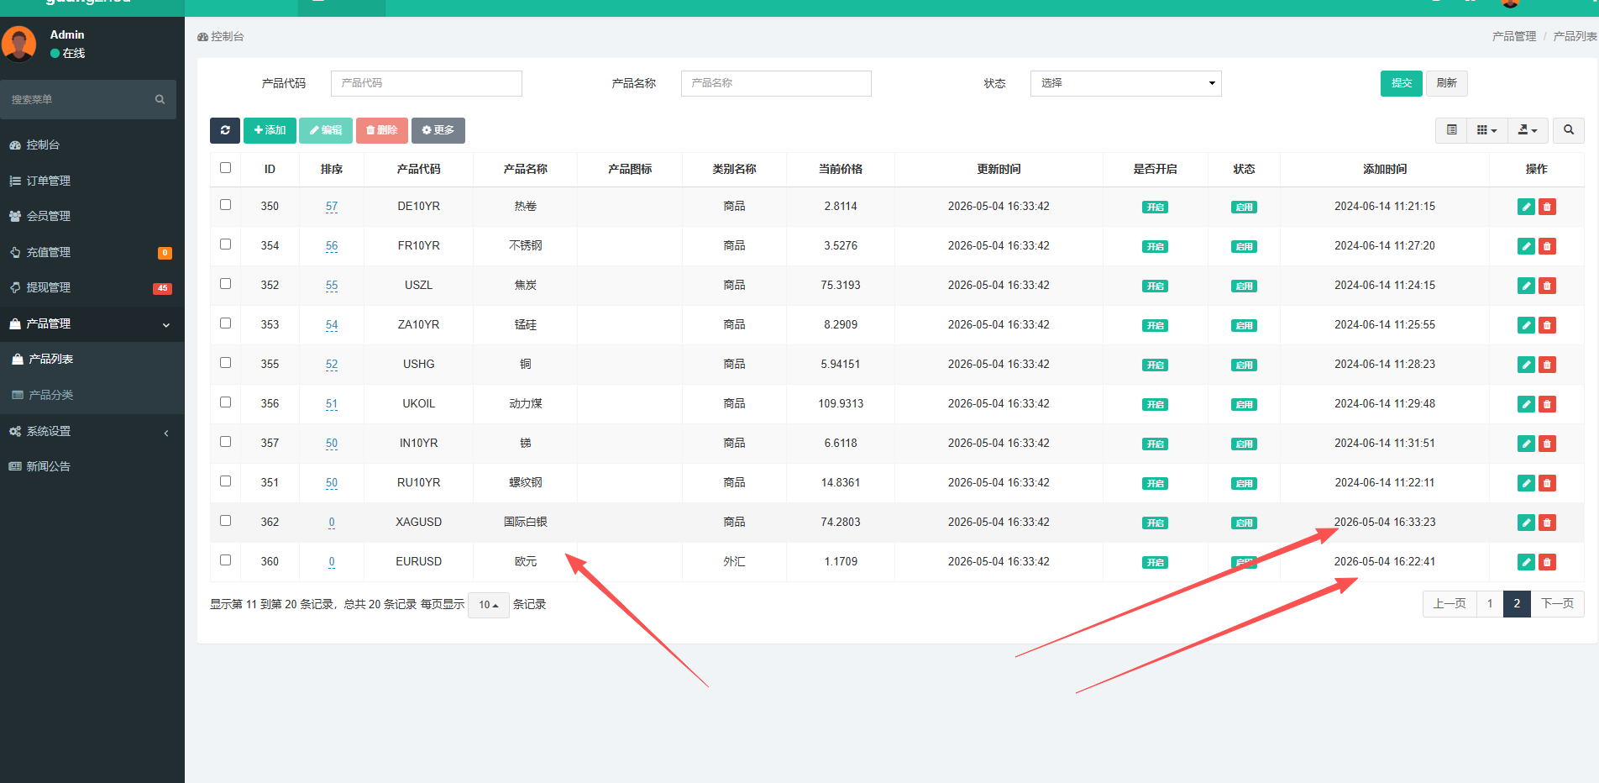Edit product row EURUSD
Image resolution: width=1599 pixels, height=783 pixels.
tap(1527, 562)
